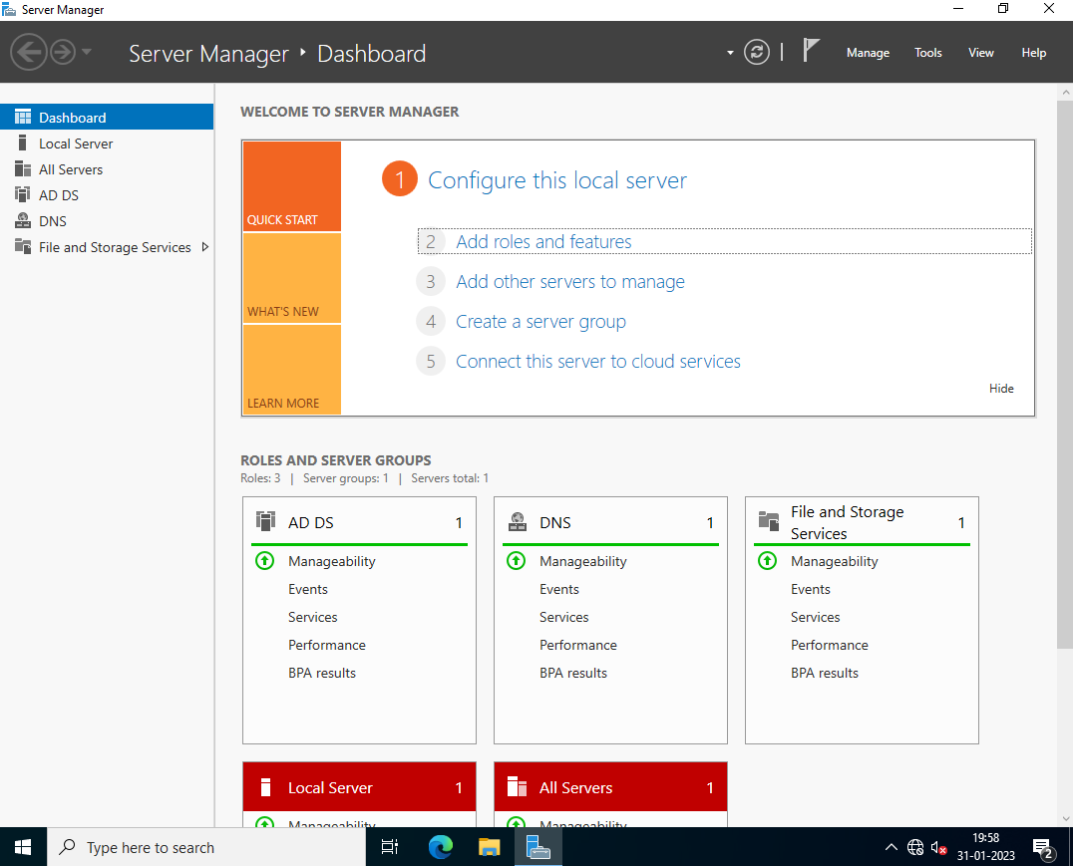Click the All Servers sidebar icon

click(x=23, y=169)
